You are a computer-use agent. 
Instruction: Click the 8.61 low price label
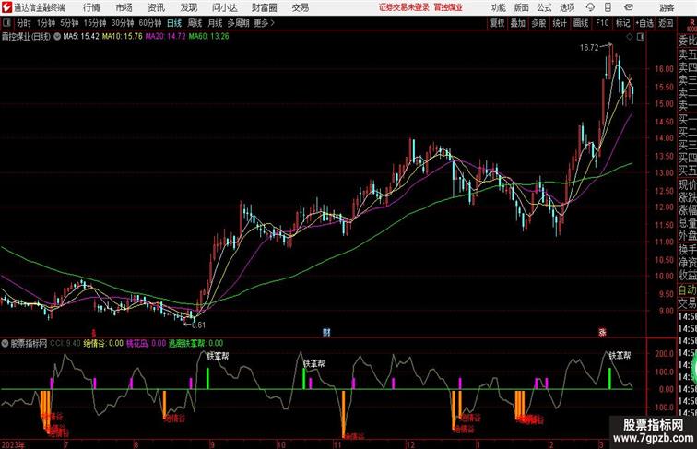pyautogui.click(x=198, y=325)
